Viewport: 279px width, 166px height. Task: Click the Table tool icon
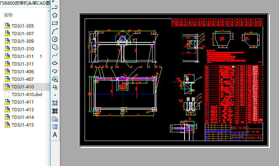pos(55,127)
